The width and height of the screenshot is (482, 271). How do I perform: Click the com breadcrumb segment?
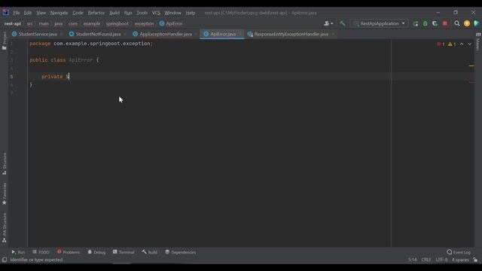click(x=73, y=23)
